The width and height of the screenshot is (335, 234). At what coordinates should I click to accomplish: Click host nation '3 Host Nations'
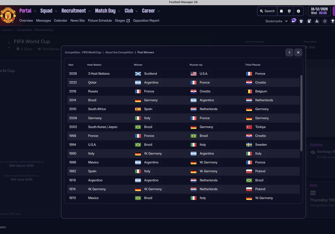point(99,74)
